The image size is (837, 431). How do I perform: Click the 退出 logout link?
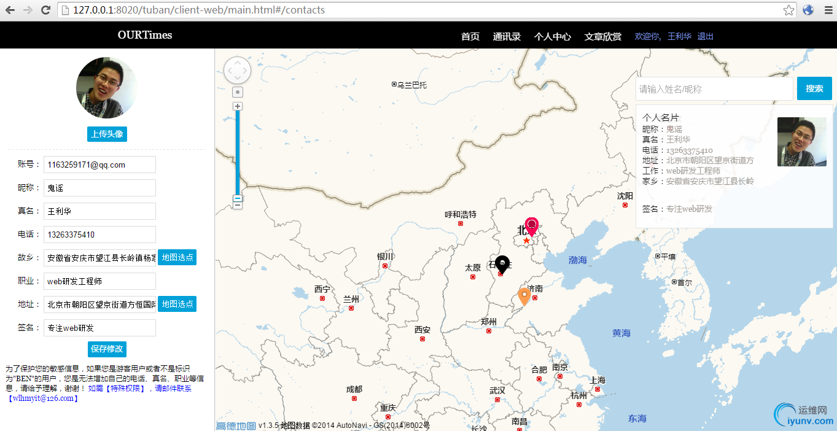coord(706,36)
